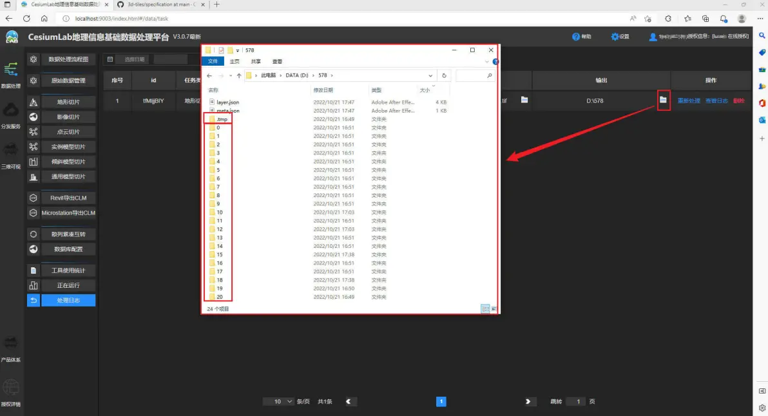This screenshot has width=768, height=416.
Task: Open the 文件 tab in Explorer
Action: pyautogui.click(x=213, y=61)
